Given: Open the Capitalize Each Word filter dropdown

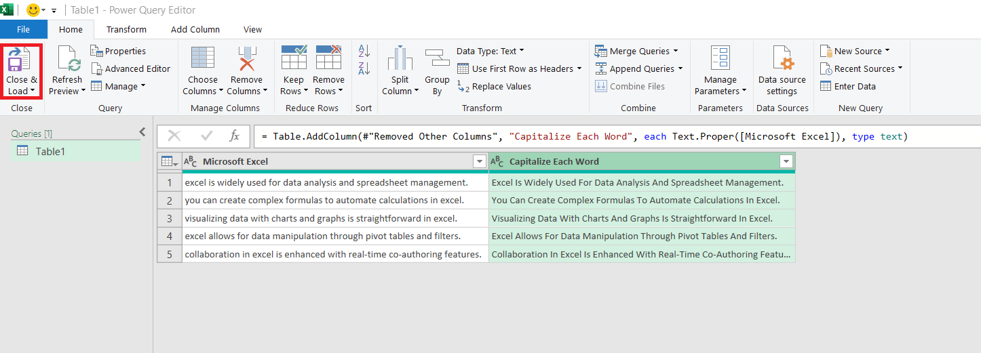Looking at the screenshot, I should 786,161.
